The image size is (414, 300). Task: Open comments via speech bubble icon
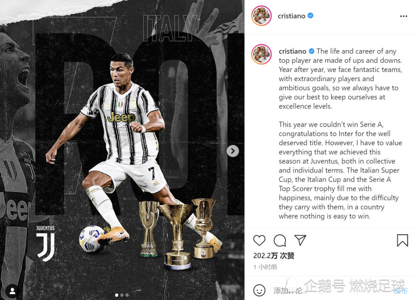click(x=279, y=240)
